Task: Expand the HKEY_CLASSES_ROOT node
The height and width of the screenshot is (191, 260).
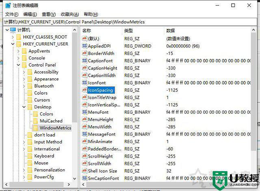Action: coord(13,37)
